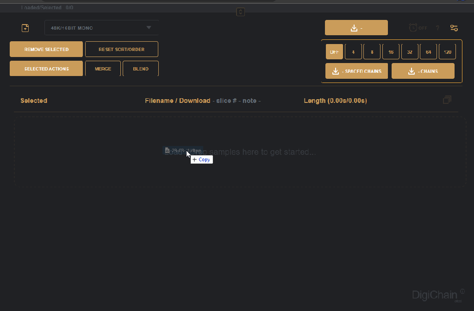The width and height of the screenshot is (474, 311).
Task: Open the Merge panel
Action: [x=103, y=69]
